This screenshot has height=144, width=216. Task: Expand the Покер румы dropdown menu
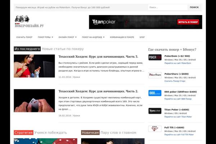coord(45,37)
